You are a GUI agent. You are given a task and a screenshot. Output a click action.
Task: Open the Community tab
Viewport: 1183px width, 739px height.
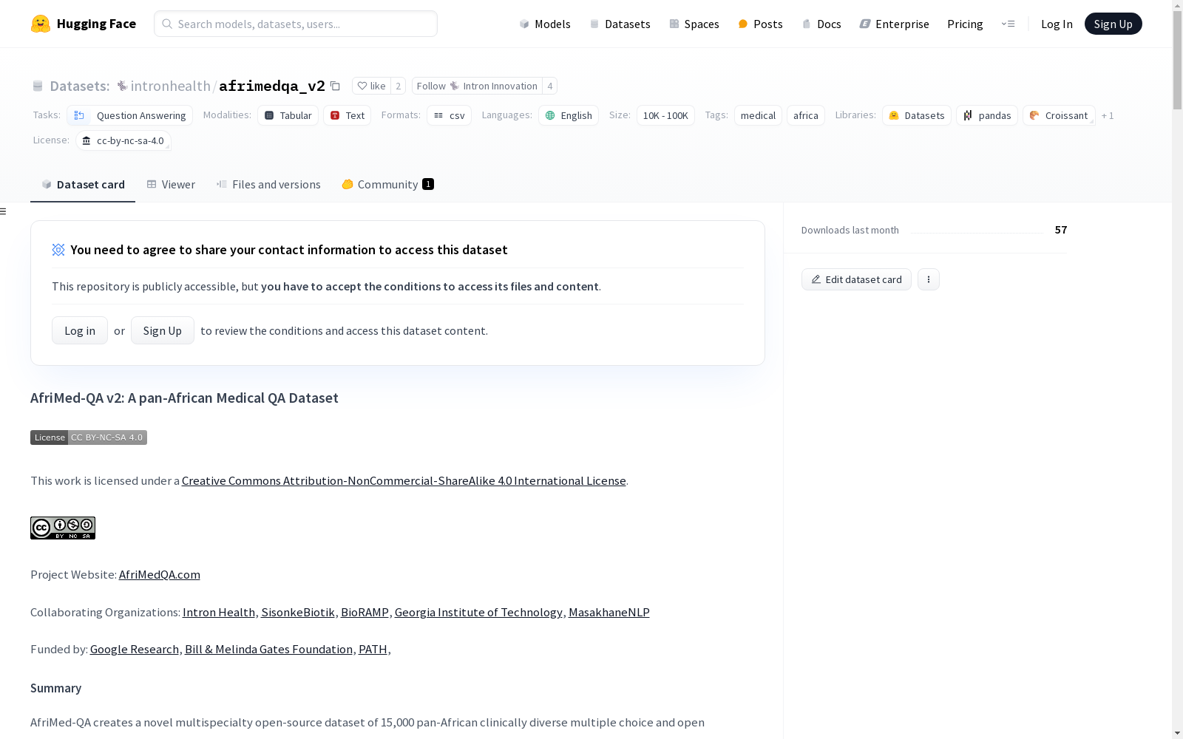(x=387, y=185)
